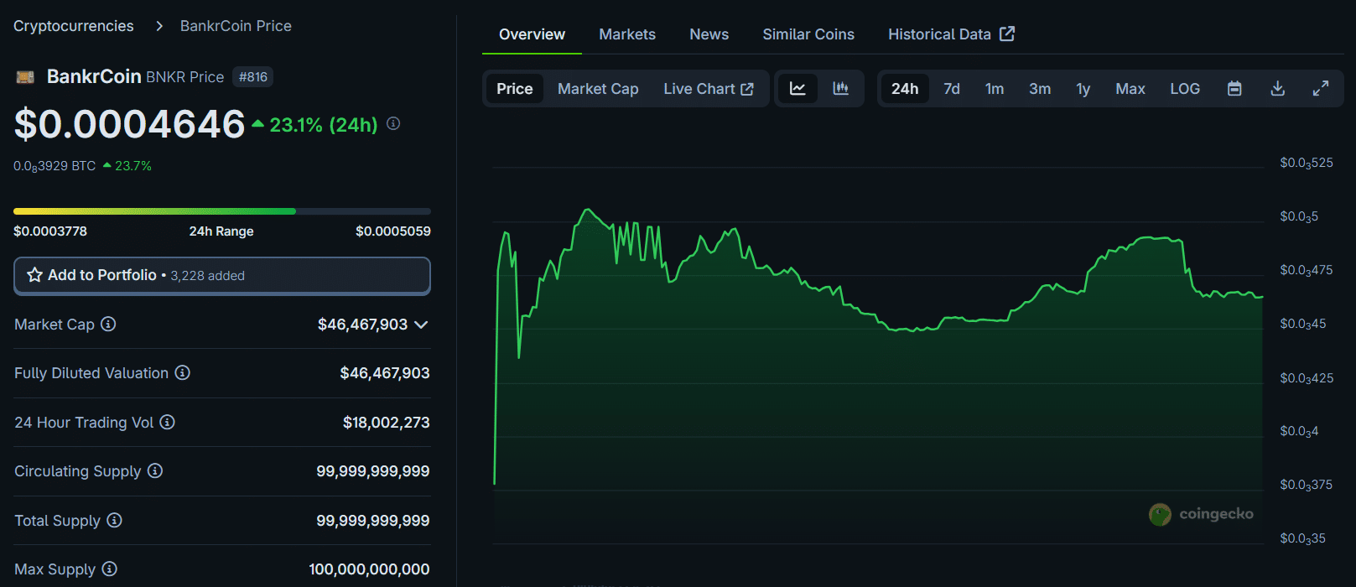Click the BankrCoin logo icon

[x=25, y=77]
